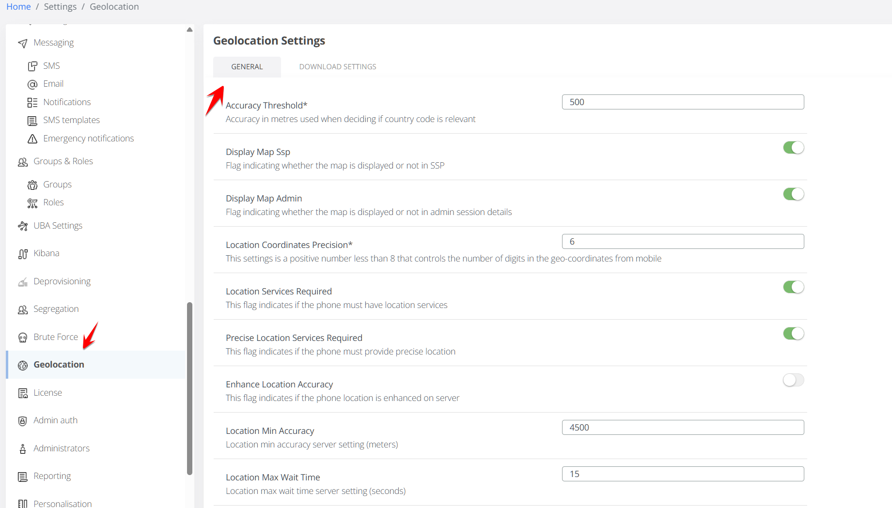Viewport: 892px width, 508px height.
Task: Enable Enhance Location Accuracy toggle
Action: point(793,380)
